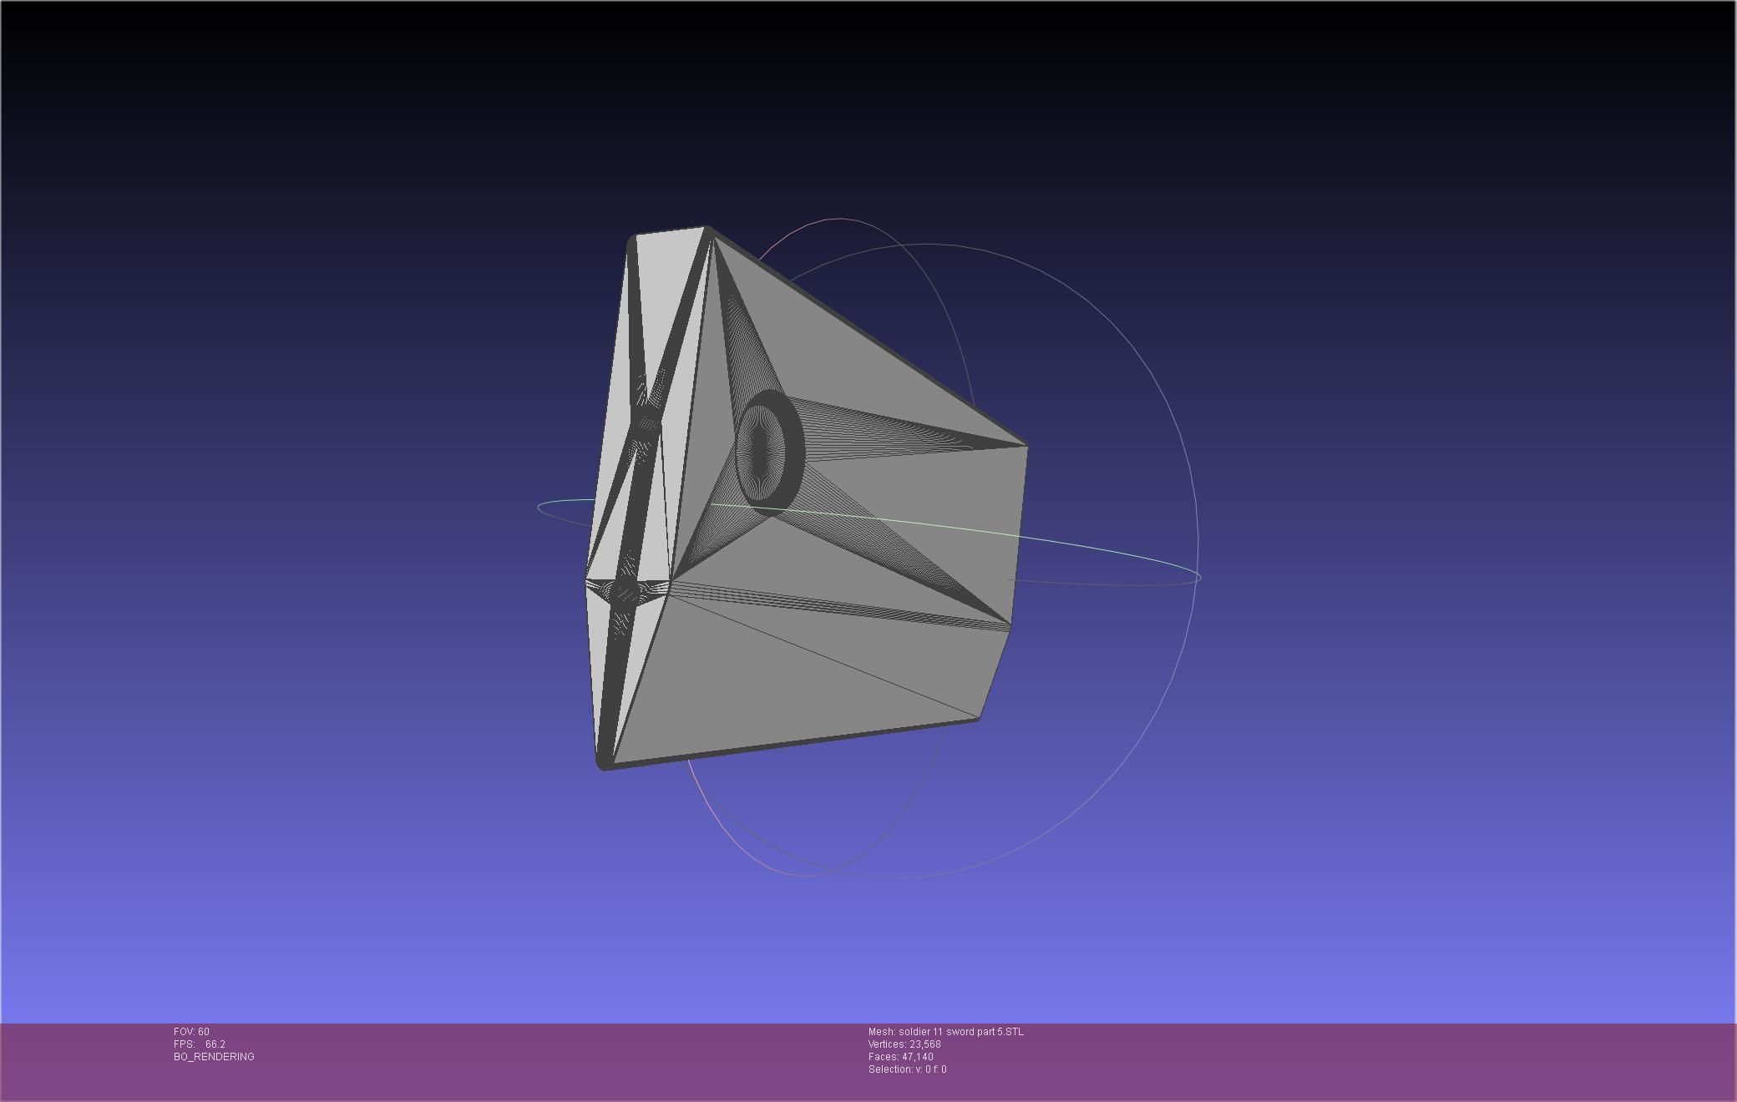
Task: Click the FOV: 60 readout
Action: click(191, 1032)
